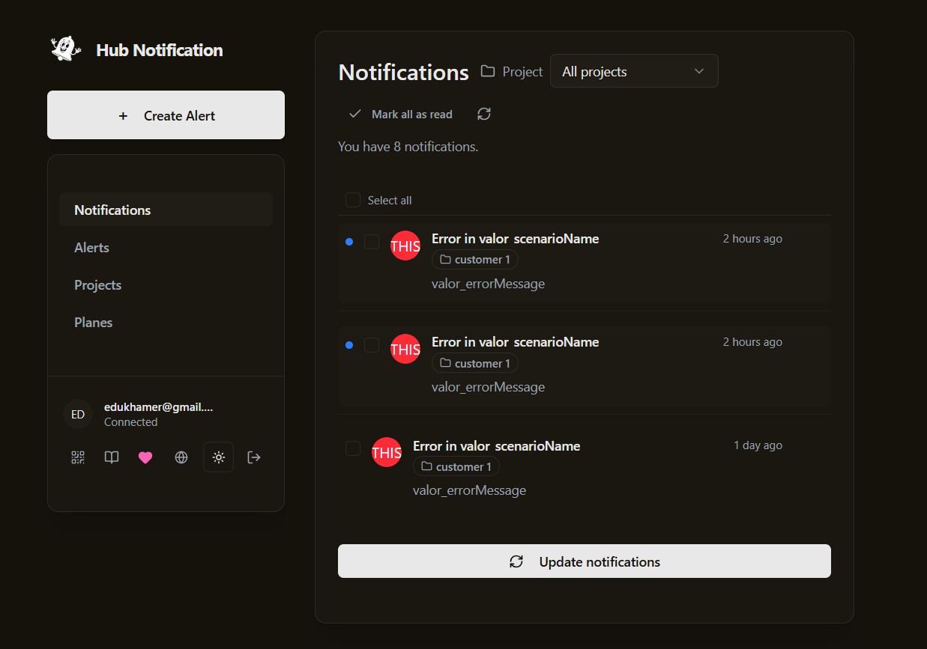Check the first notification's checkbox
This screenshot has width=927, height=649.
click(x=372, y=240)
